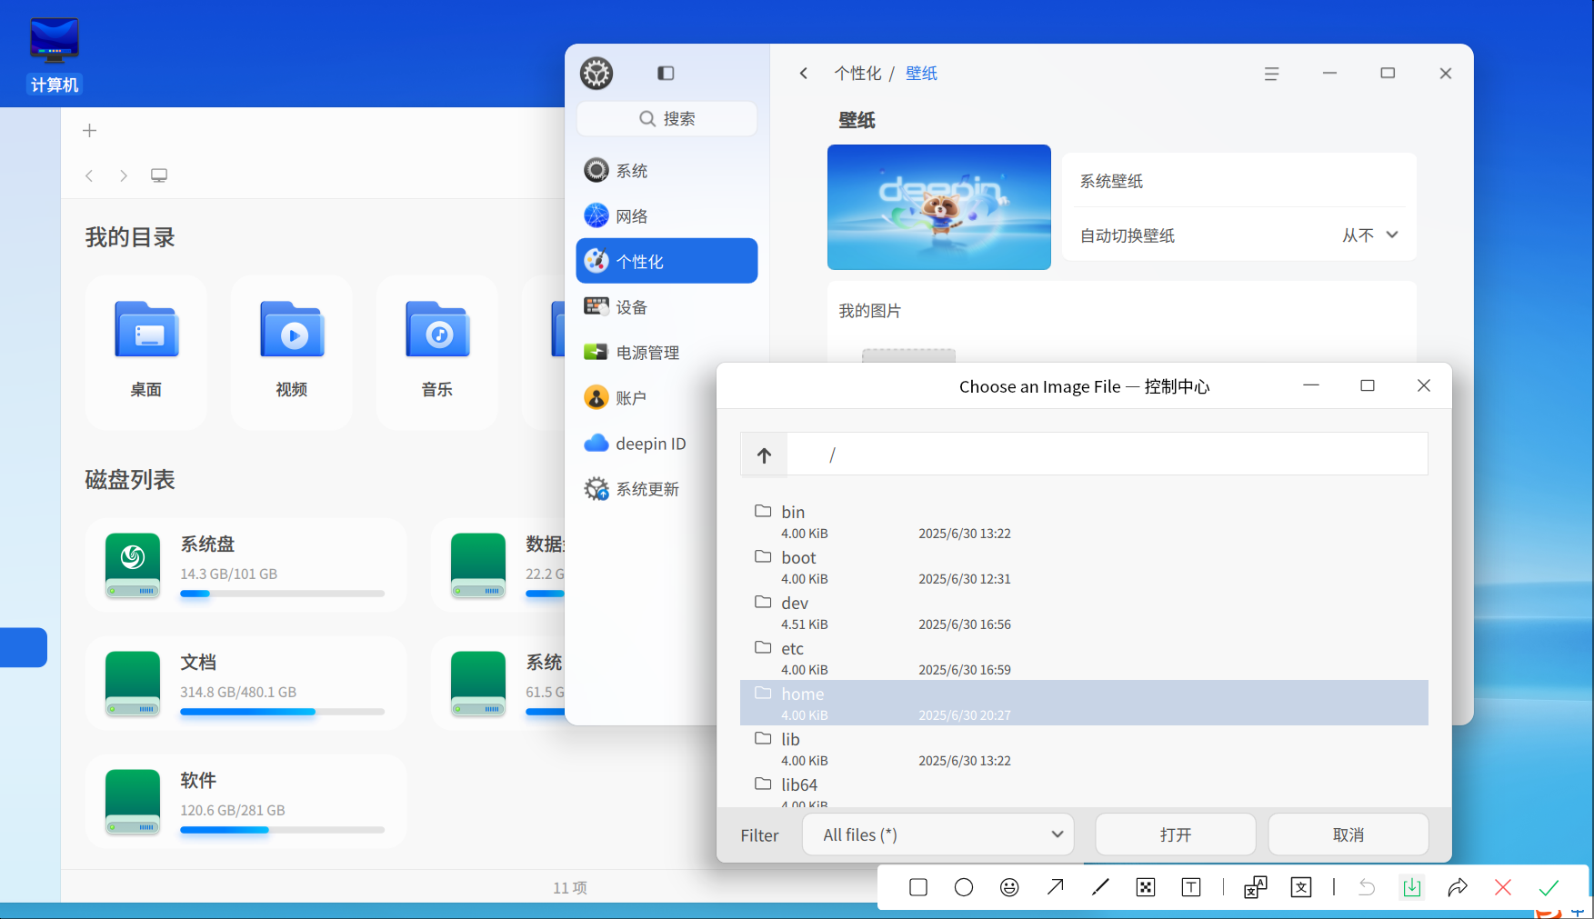
Task: Choose the pencil line tool
Action: [x=1100, y=887]
